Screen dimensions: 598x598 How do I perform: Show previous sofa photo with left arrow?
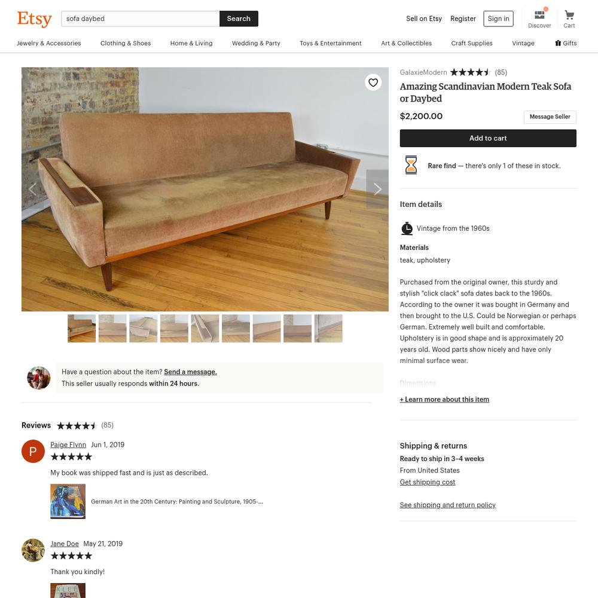(x=32, y=189)
